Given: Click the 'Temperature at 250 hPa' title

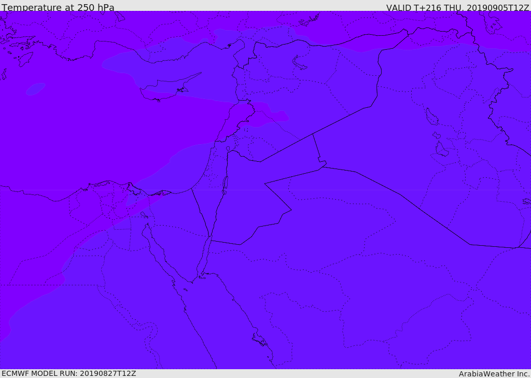Looking at the screenshot, I should point(58,7).
